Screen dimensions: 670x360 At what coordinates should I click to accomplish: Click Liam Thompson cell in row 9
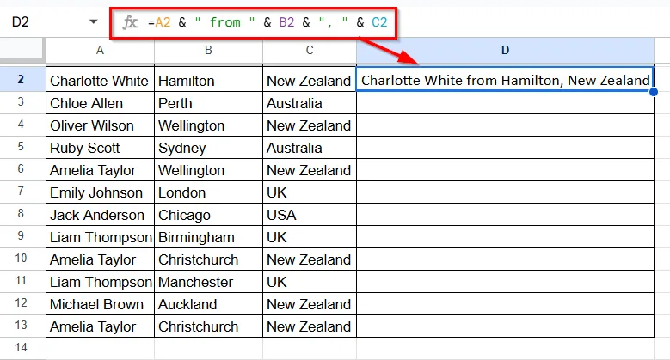(x=100, y=237)
